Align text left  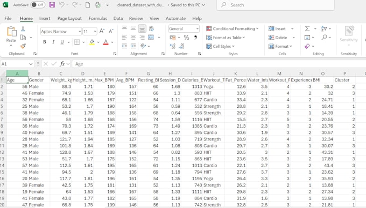pyautogui.click(x=124, y=37)
